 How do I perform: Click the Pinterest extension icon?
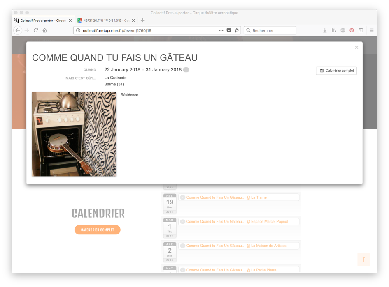pyautogui.click(x=352, y=30)
